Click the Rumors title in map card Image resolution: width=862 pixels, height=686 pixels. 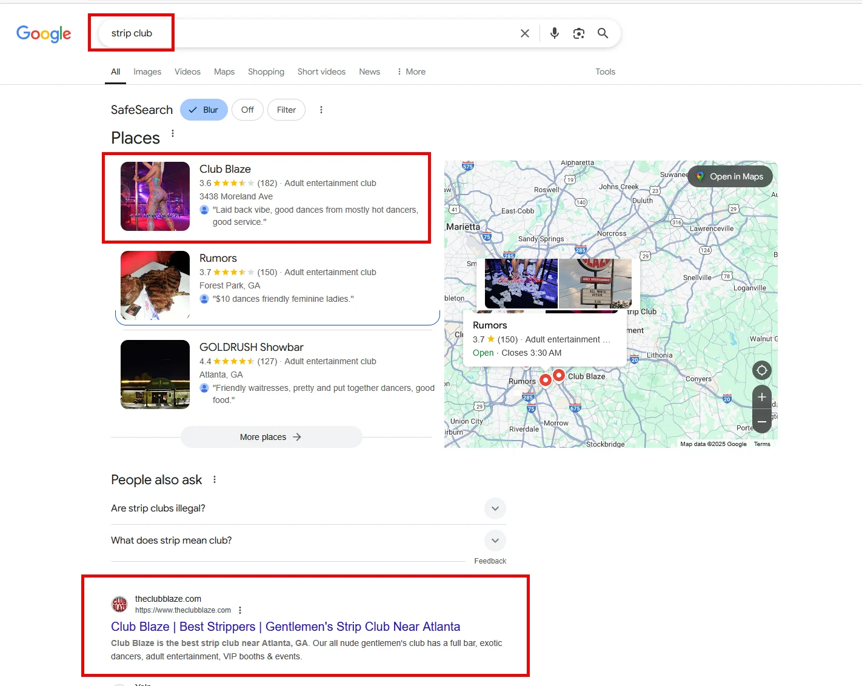490,325
